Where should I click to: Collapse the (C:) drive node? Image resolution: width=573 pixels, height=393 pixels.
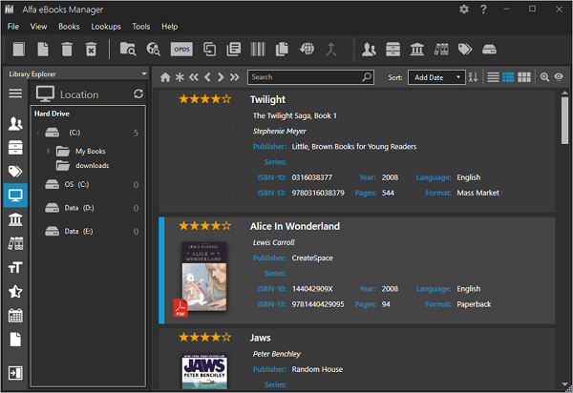(x=37, y=133)
